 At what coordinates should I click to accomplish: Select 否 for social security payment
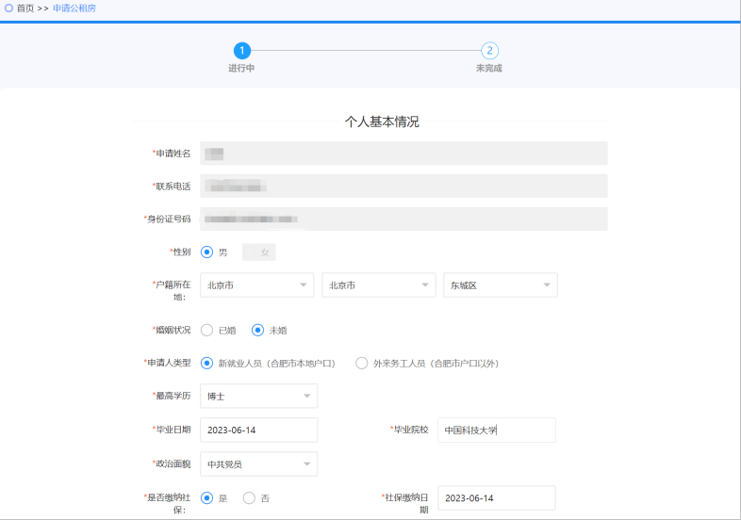point(250,498)
